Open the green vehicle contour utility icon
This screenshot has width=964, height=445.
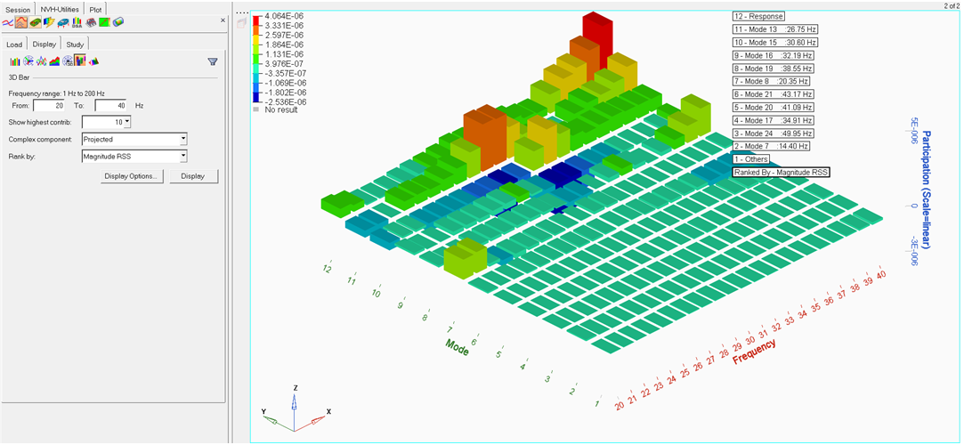pyautogui.click(x=35, y=22)
